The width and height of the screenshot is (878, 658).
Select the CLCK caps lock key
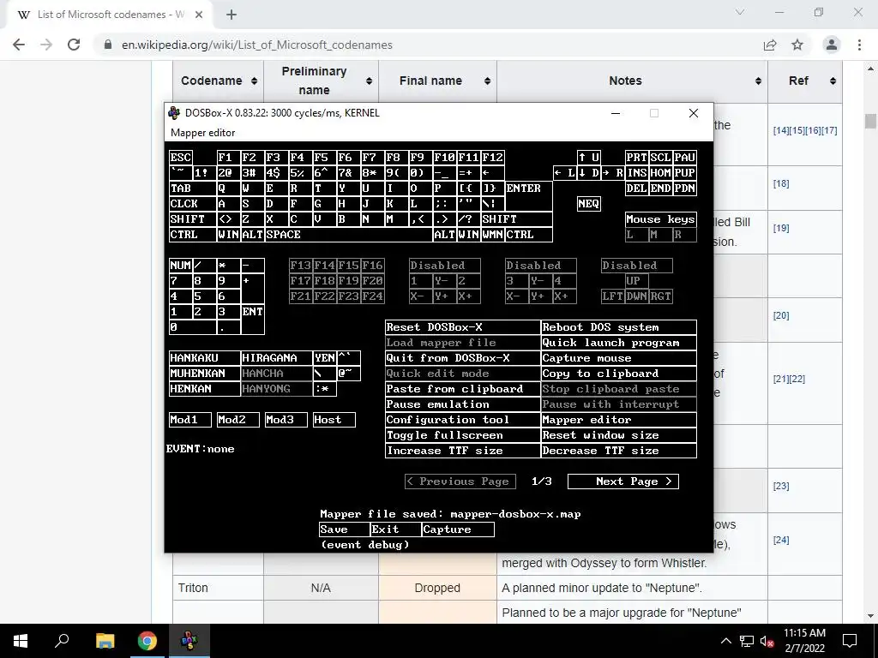click(x=193, y=204)
